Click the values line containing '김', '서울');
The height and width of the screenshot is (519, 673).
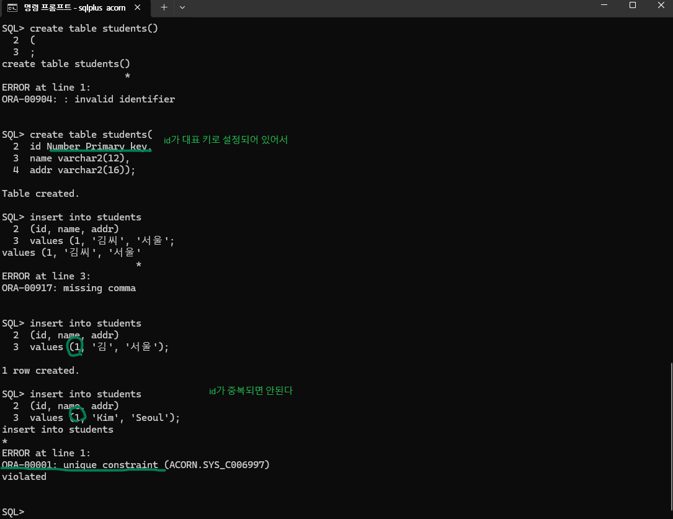99,347
